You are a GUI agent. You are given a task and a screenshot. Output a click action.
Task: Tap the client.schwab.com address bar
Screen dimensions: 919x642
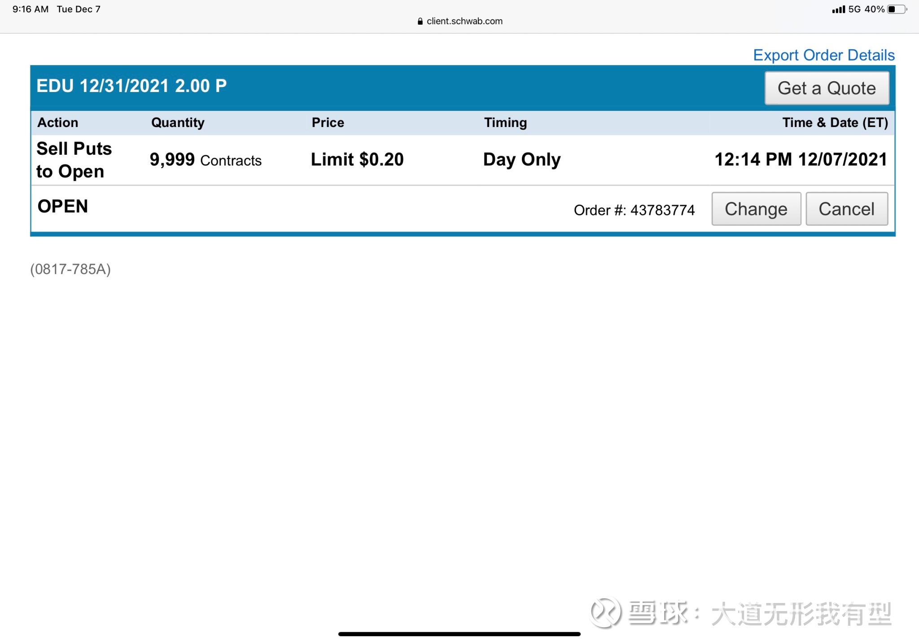point(464,21)
